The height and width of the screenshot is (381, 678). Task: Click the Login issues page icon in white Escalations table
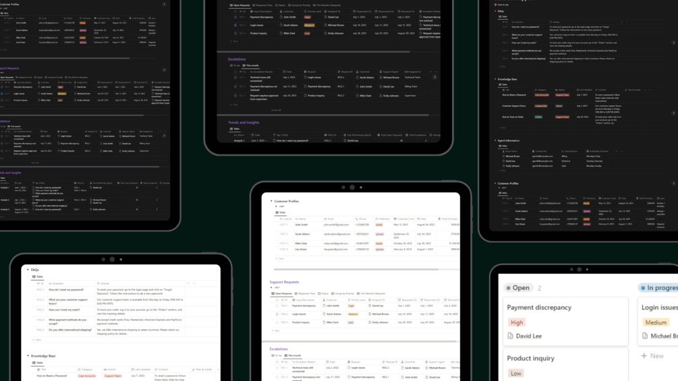349,368
